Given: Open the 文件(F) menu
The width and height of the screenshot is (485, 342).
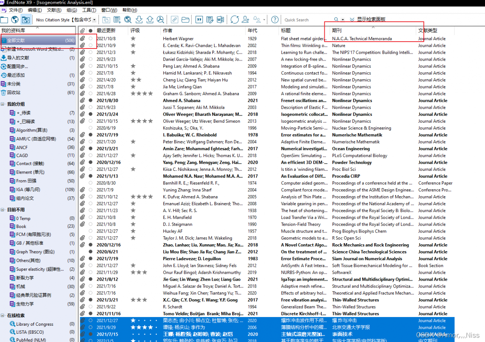Looking at the screenshot, I should tap(16, 10).
